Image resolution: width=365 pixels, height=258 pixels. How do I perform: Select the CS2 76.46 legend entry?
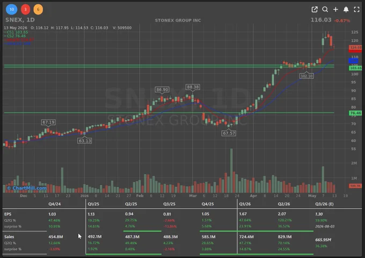(14, 36)
